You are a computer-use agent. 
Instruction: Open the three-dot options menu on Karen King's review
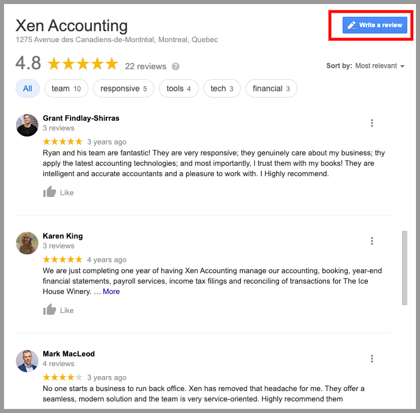372,241
